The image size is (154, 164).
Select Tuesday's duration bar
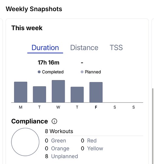[40, 94]
